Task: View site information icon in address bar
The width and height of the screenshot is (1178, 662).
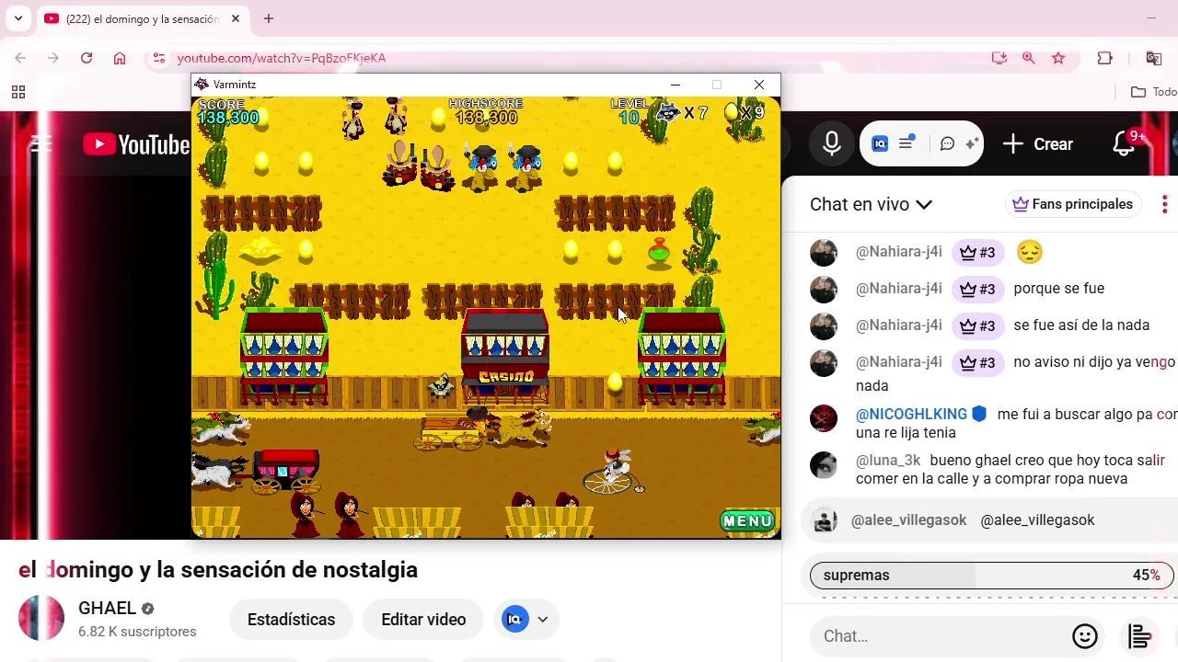Action: [159, 58]
